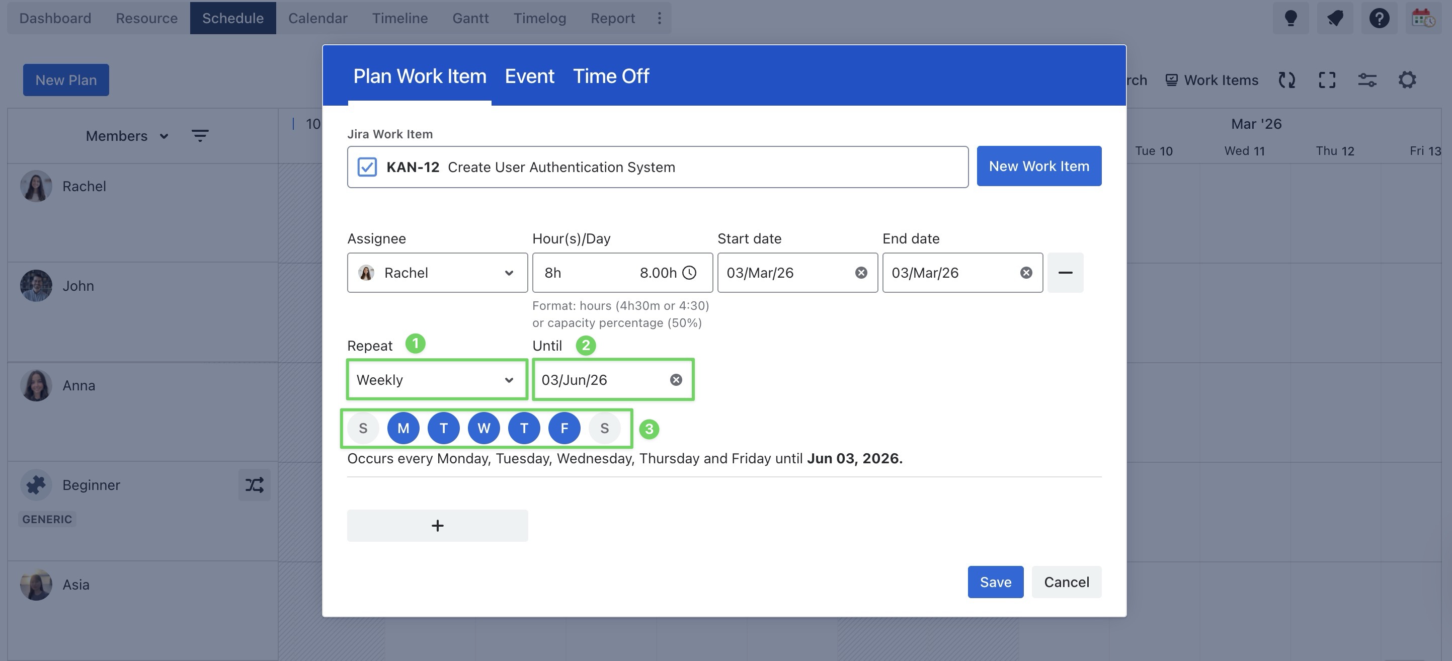The width and height of the screenshot is (1452, 661).
Task: Clear the Until date with X icon
Action: click(676, 380)
